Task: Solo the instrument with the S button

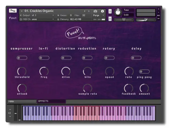Action: [x=110, y=11]
